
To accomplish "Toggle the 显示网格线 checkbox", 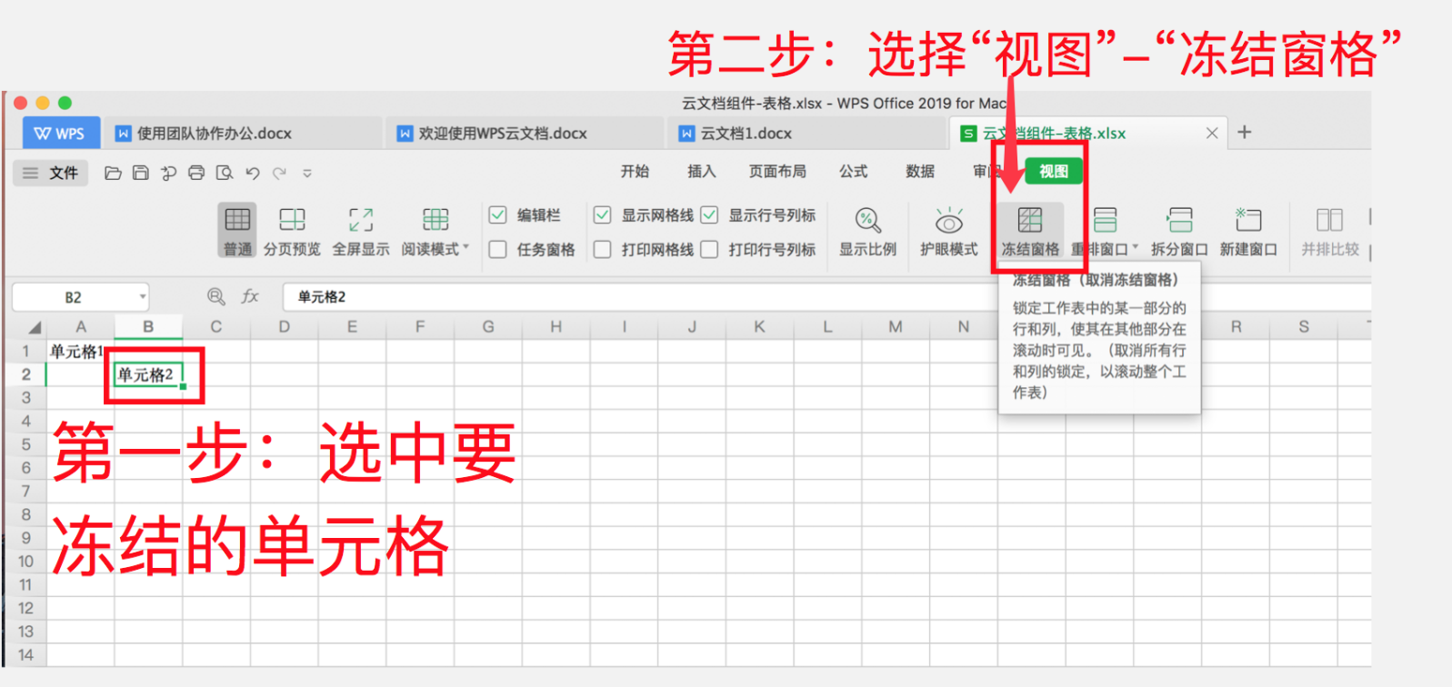I will 602,215.
